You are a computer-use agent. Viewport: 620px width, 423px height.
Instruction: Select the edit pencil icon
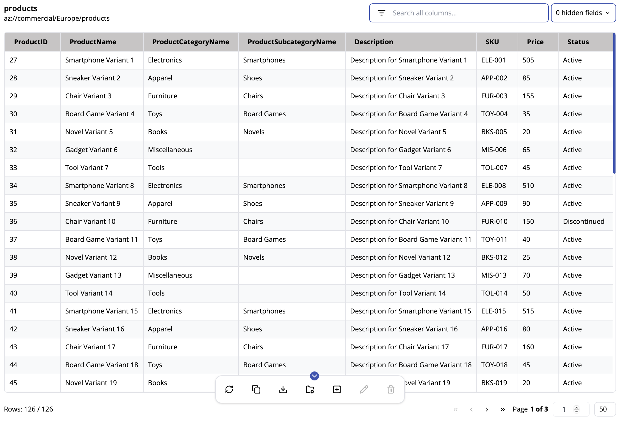click(x=364, y=389)
